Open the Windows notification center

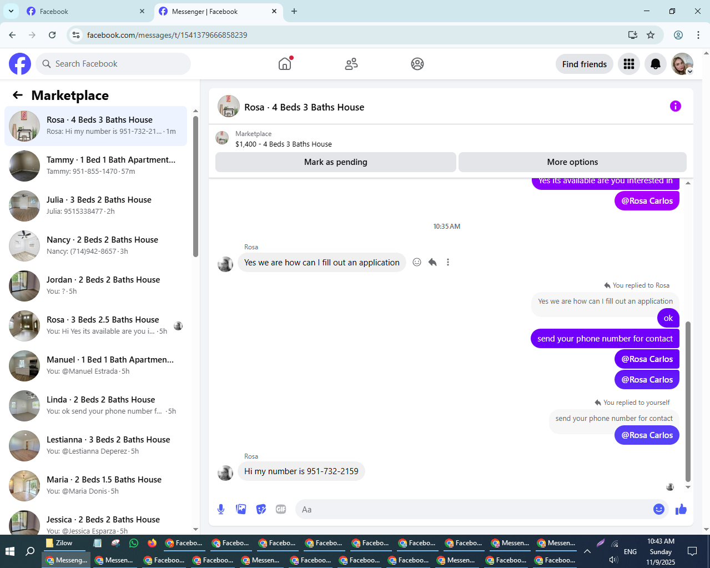692,551
